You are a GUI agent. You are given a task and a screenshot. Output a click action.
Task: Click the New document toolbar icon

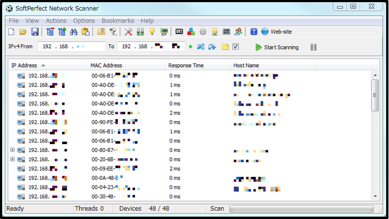click(11, 32)
